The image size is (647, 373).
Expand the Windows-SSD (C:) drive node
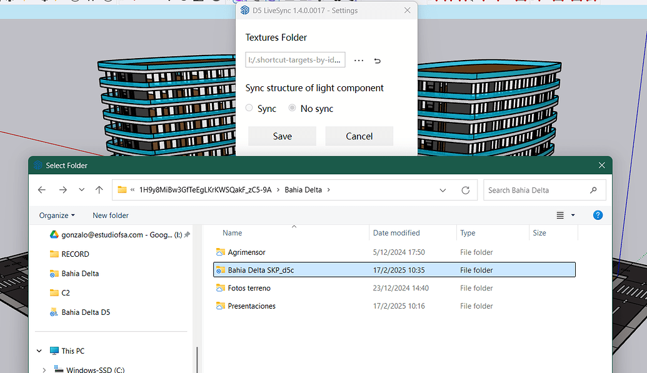tap(44, 370)
